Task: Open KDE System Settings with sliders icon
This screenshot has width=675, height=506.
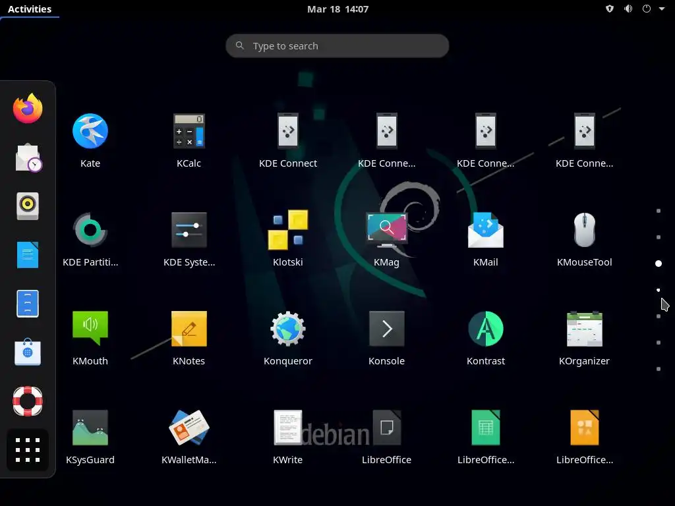Action: [189, 230]
